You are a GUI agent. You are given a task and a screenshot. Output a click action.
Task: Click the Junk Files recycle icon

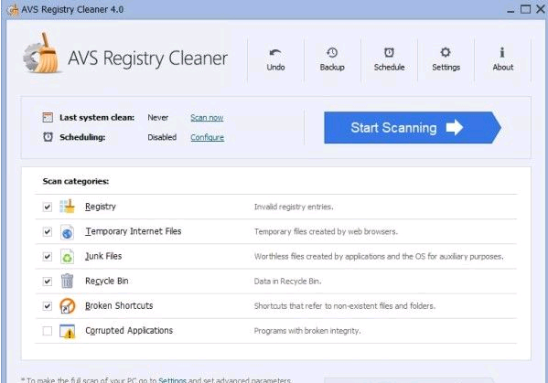pos(67,257)
